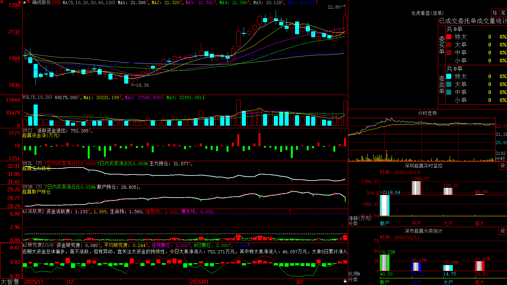Toggle the 笔 tick view button
The image size is (507, 285).
503,13
